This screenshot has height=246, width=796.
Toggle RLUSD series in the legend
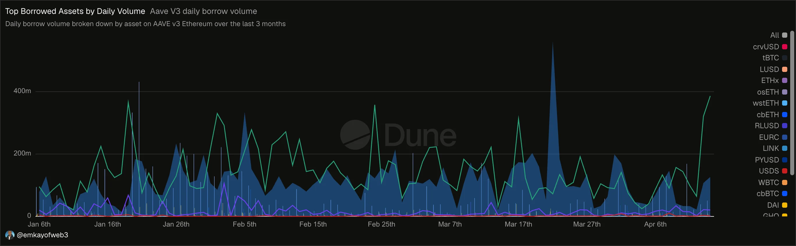point(771,126)
